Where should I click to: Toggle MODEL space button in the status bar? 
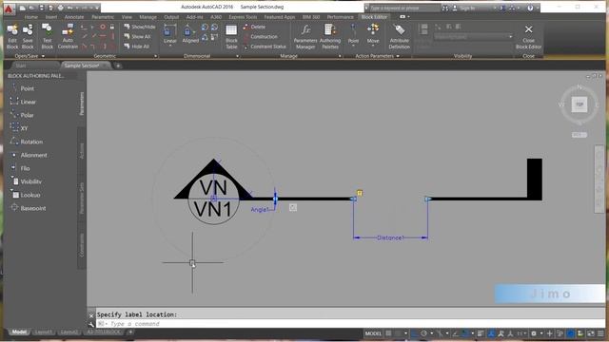373,333
